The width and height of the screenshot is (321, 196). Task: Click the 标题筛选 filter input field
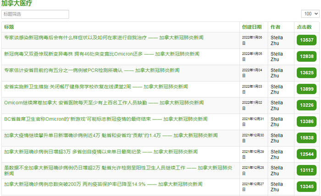click(x=35, y=14)
